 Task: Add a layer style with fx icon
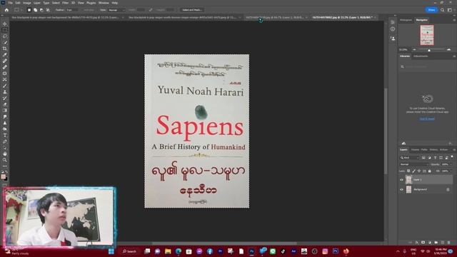coord(417,243)
